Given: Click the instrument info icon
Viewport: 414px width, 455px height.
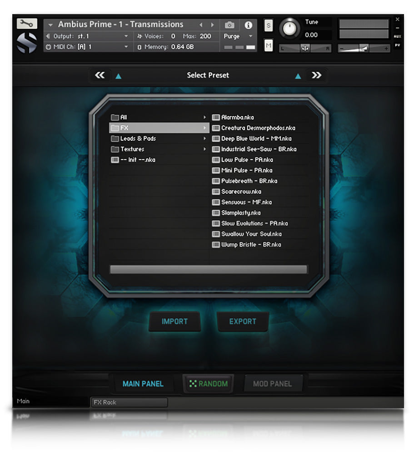Looking at the screenshot, I should coord(248,25).
